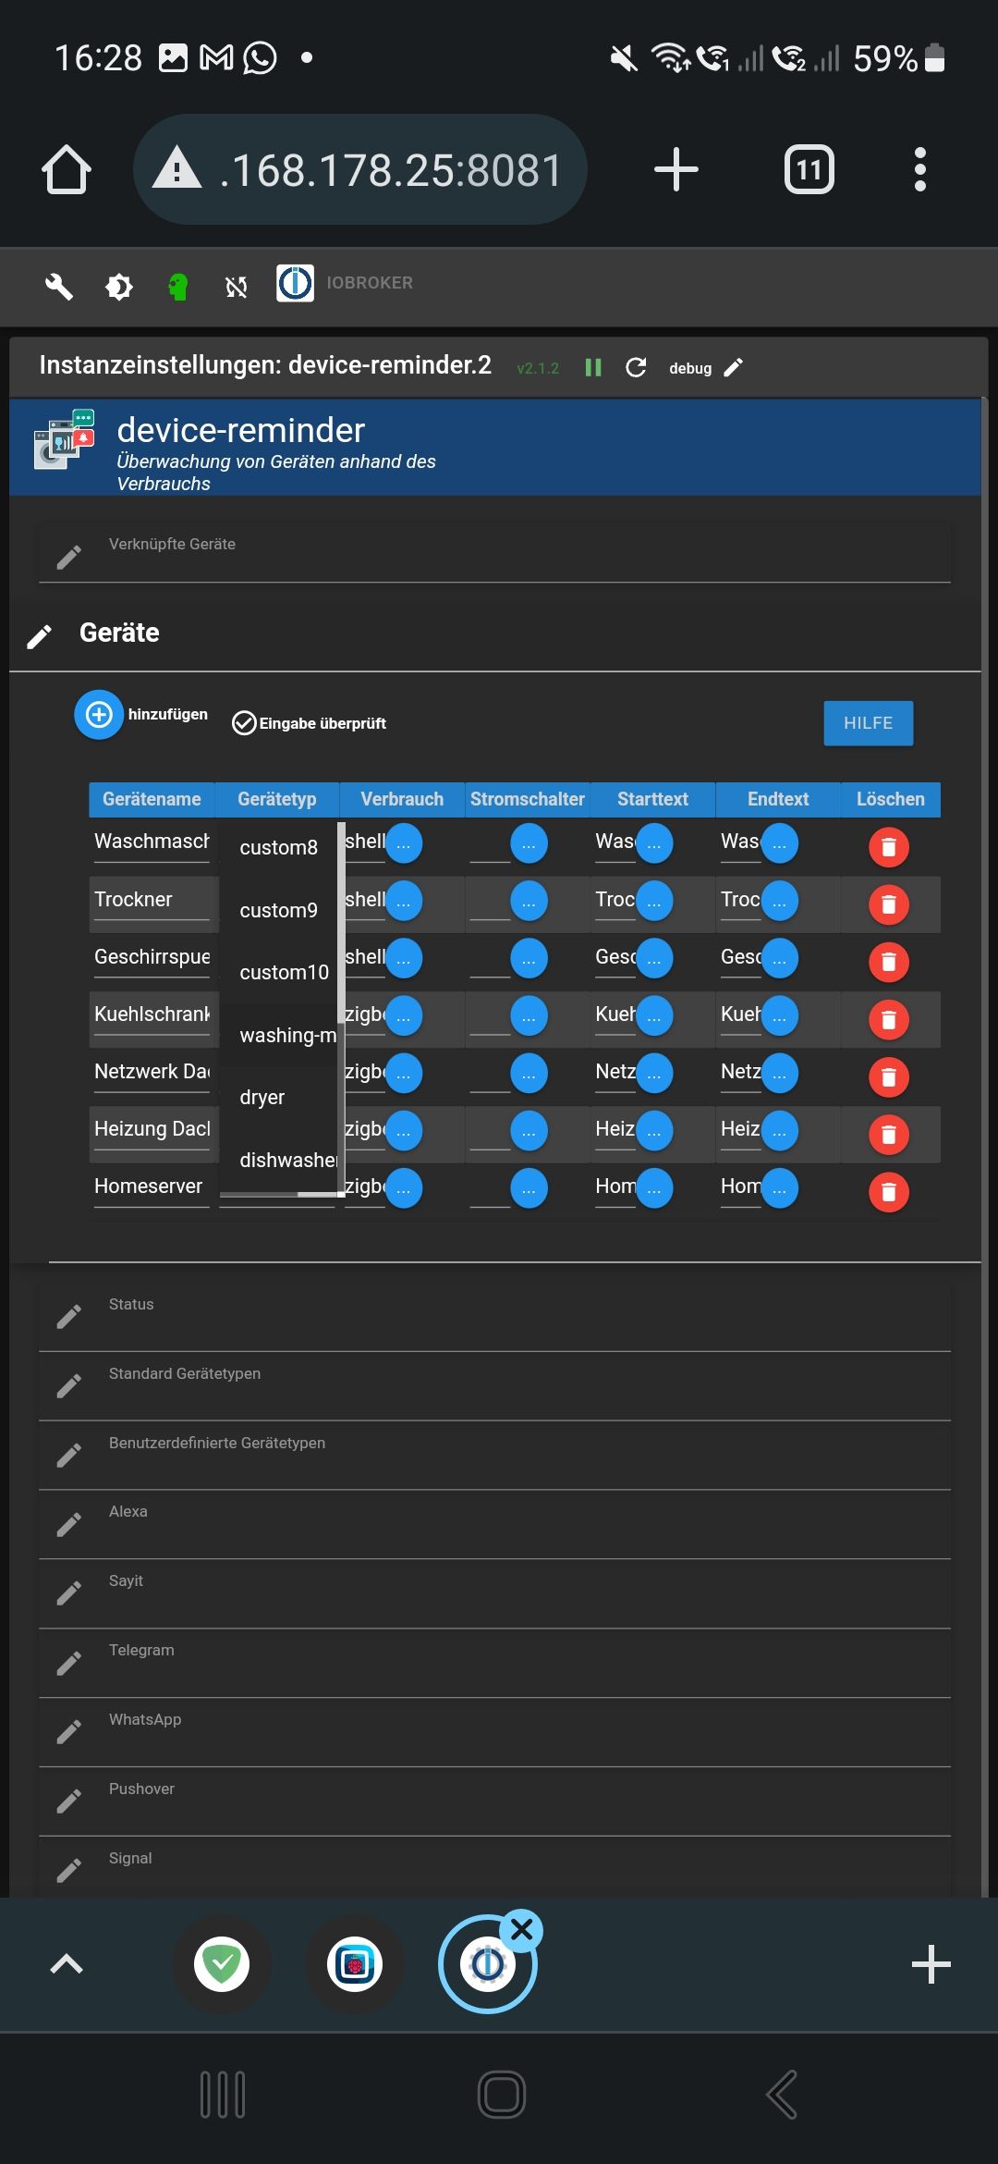Image resolution: width=998 pixels, height=2164 pixels.
Task: Open a new browser tab with plus
Action: [x=675, y=170]
